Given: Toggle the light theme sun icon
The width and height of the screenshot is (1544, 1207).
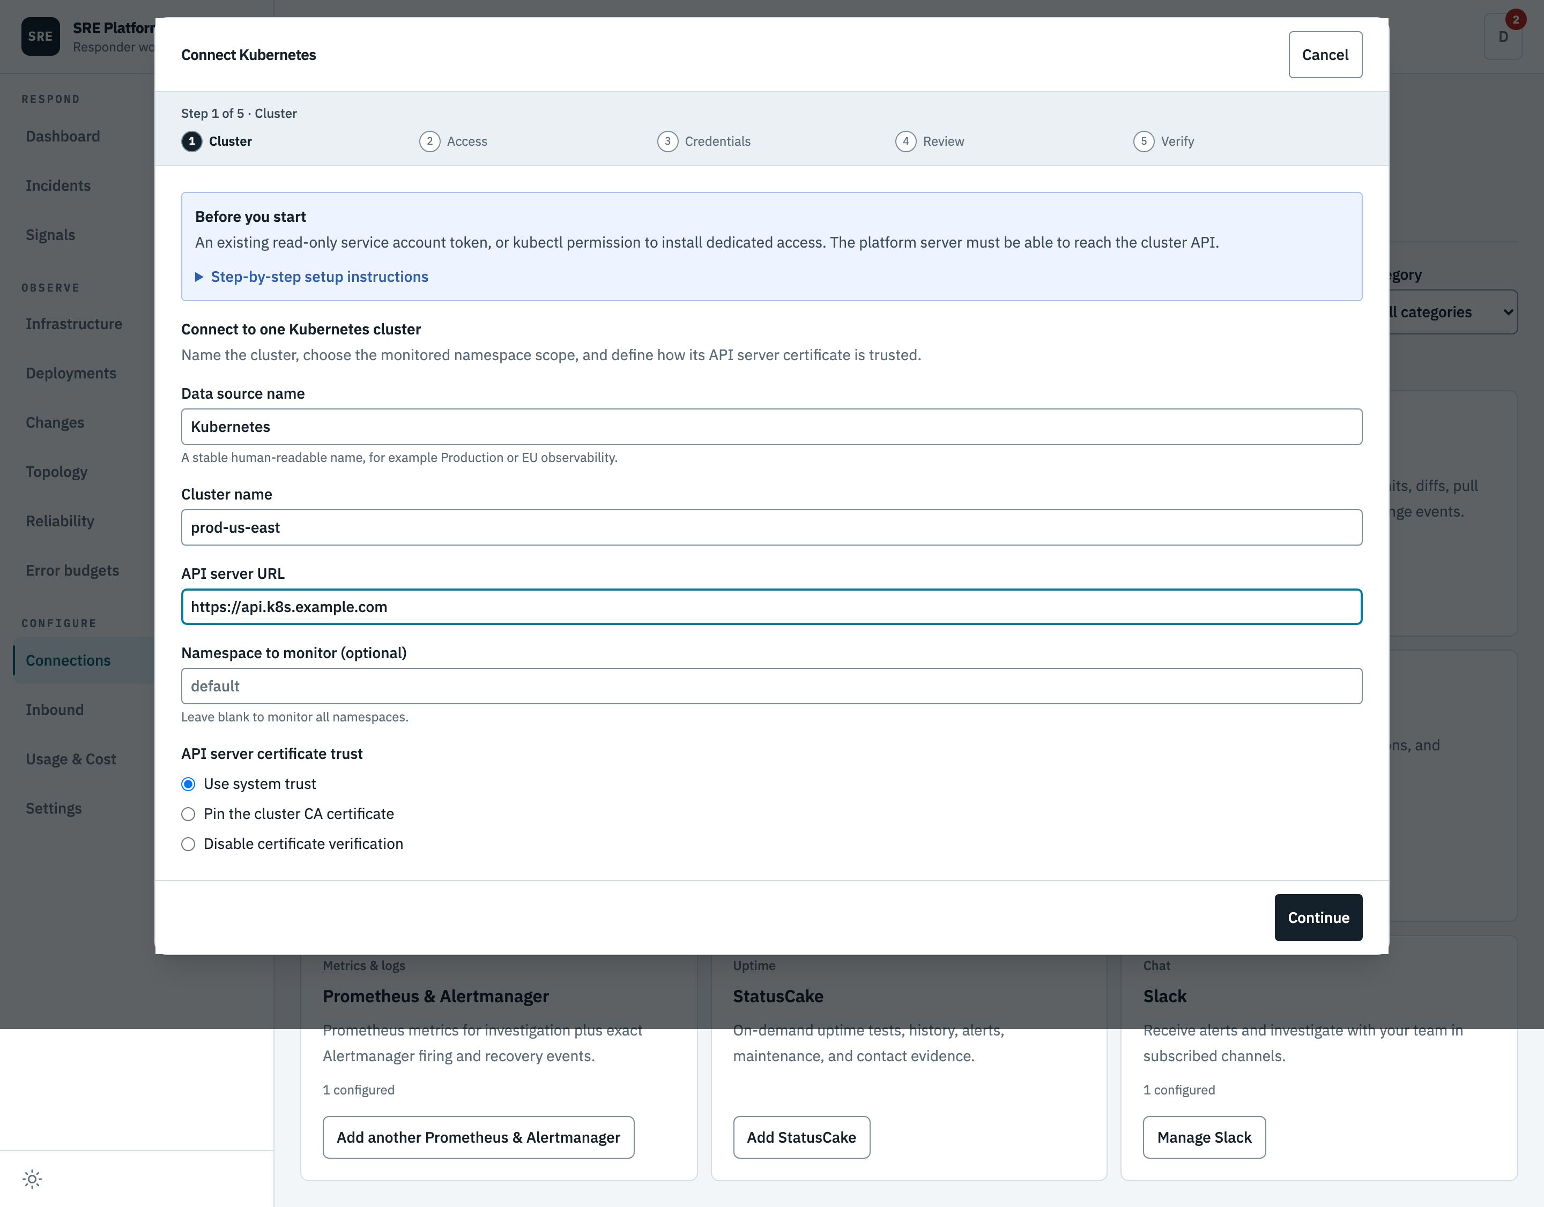Looking at the screenshot, I should point(32,1179).
